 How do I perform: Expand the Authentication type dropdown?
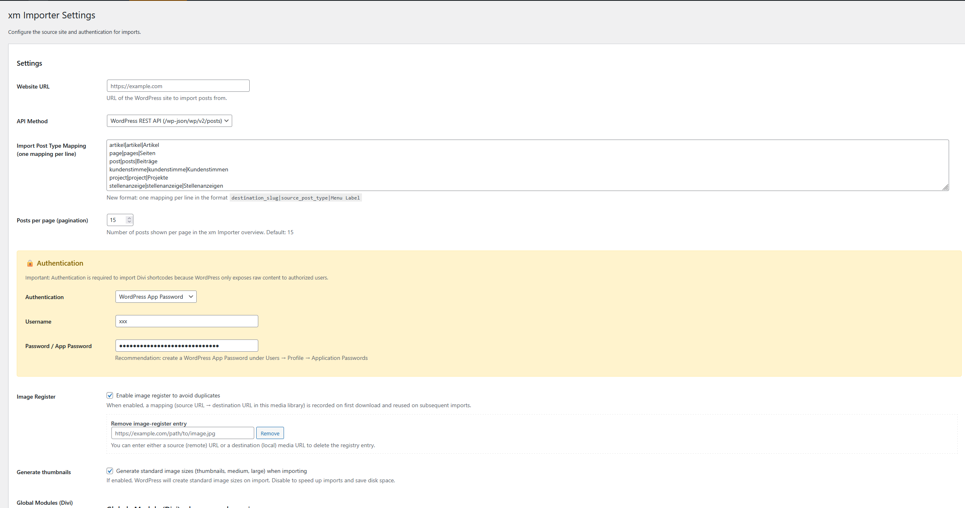click(155, 297)
